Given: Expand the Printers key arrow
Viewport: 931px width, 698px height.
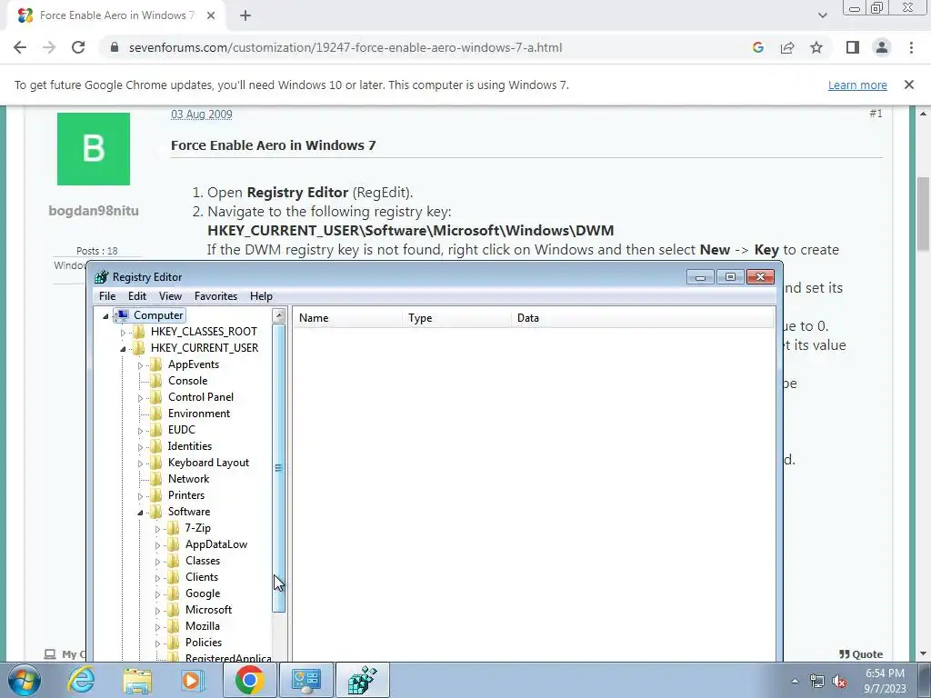Looking at the screenshot, I should coord(140,495).
